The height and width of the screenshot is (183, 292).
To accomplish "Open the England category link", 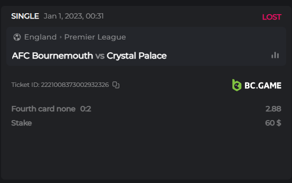I will pyautogui.click(x=41, y=37).
